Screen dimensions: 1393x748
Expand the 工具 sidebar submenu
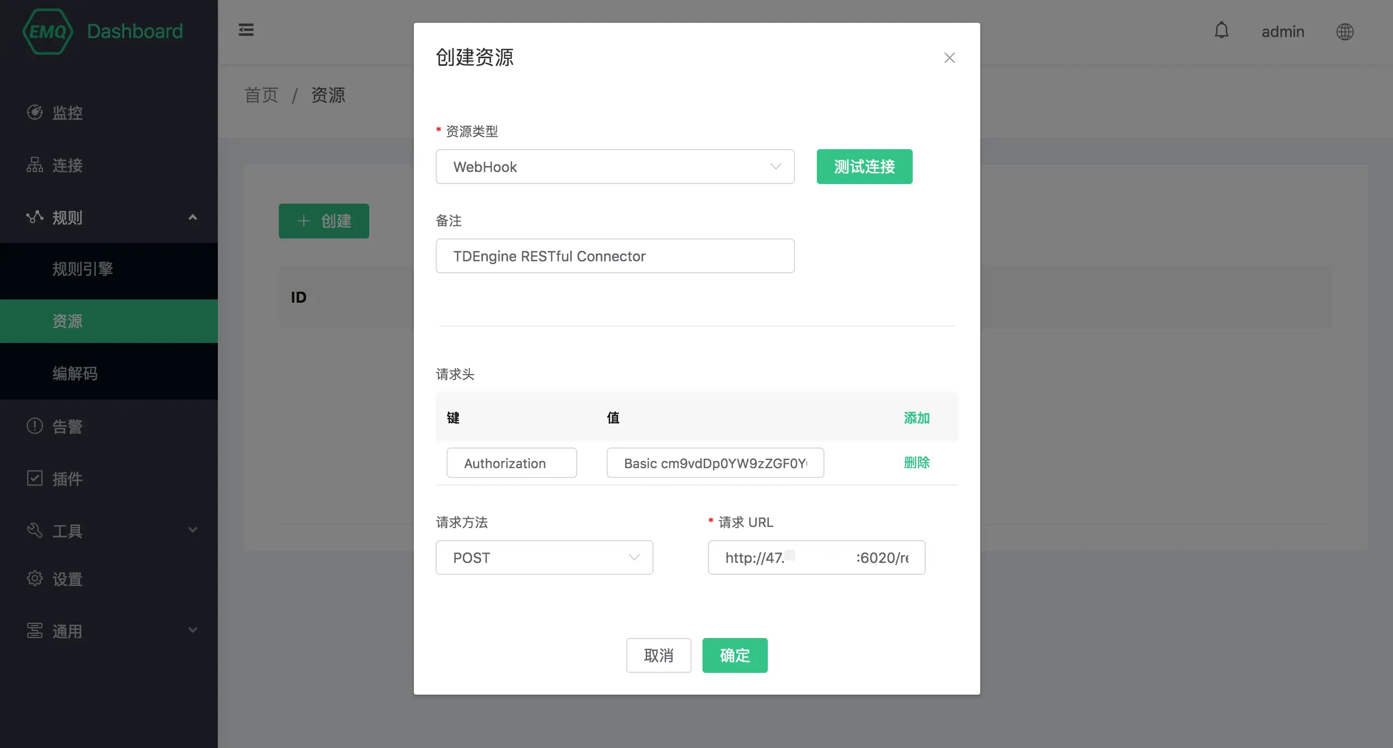(x=109, y=531)
